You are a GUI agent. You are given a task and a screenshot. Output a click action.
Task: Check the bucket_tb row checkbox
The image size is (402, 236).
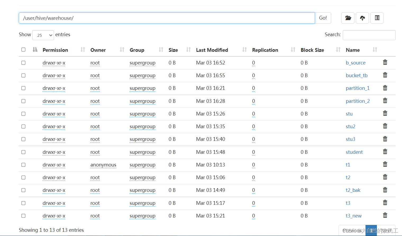pos(24,76)
